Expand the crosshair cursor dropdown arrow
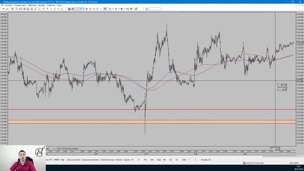The image size is (304, 171). click(x=84, y=9)
